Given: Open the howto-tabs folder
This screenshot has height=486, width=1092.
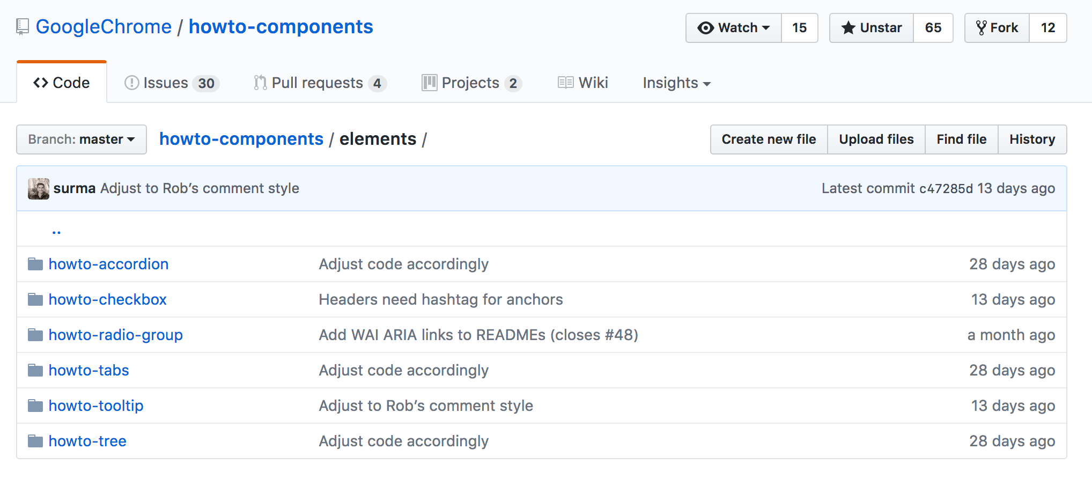Looking at the screenshot, I should 89,370.
